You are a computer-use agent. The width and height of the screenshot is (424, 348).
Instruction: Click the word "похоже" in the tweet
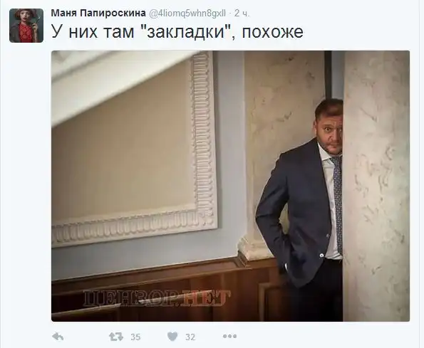click(272, 32)
